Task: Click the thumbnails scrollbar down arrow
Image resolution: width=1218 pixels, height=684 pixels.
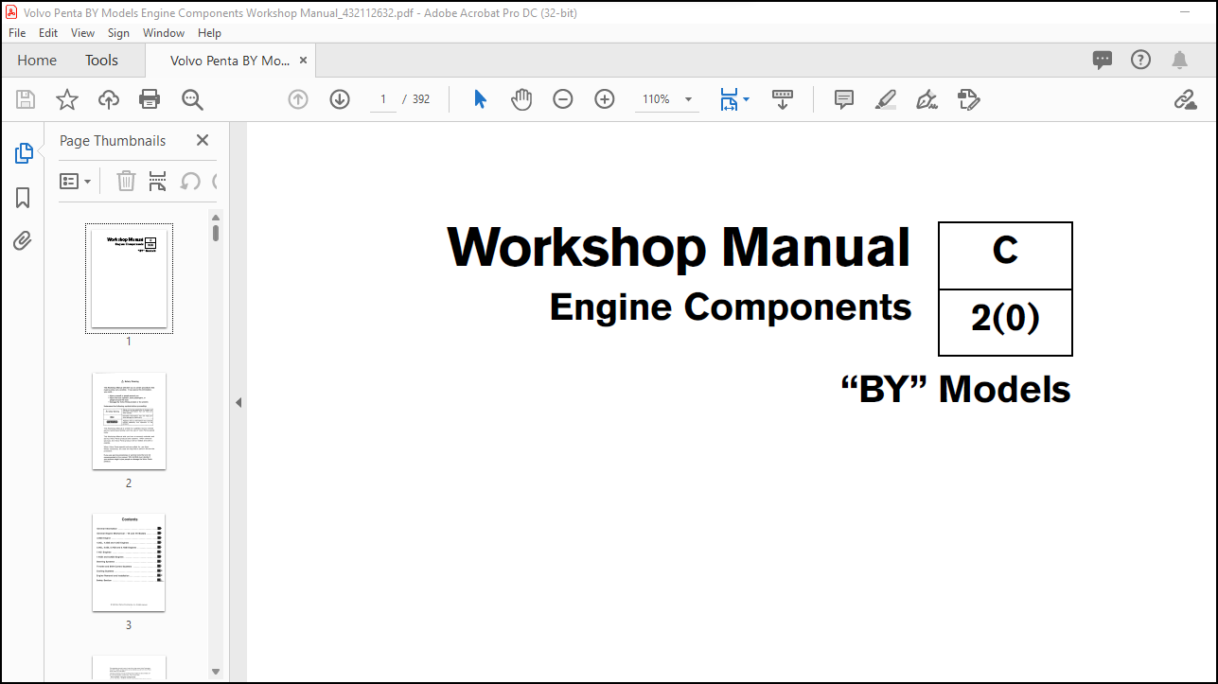Action: [216, 672]
